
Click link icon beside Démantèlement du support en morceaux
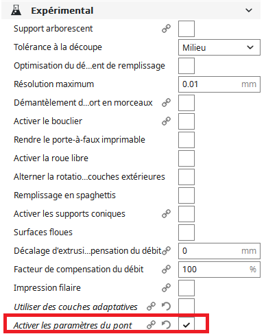pyautogui.click(x=166, y=103)
